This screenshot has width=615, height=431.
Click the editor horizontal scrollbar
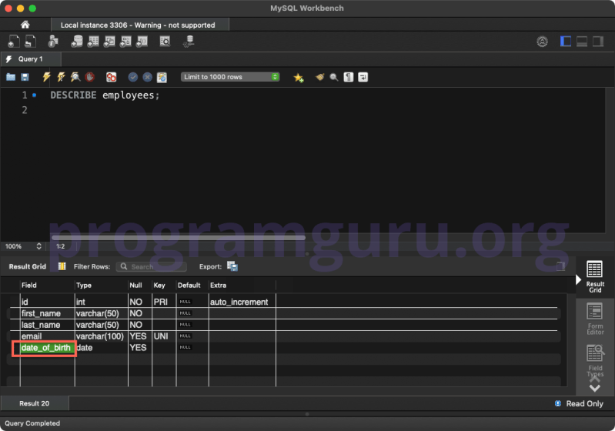tap(179, 238)
